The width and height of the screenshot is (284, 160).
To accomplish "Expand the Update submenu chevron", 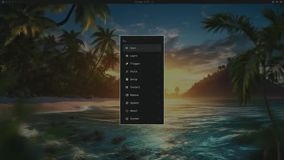I will tap(159, 103).
